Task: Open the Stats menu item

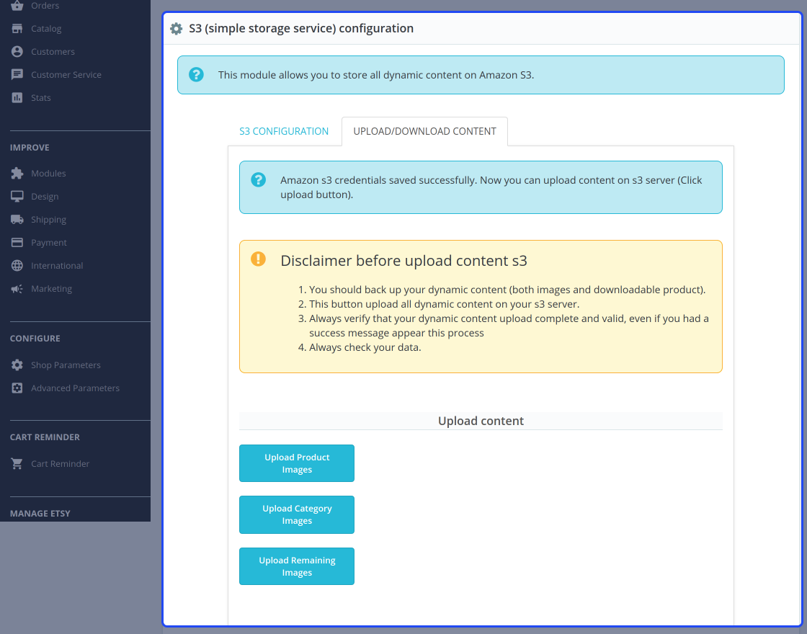Action: pos(40,98)
